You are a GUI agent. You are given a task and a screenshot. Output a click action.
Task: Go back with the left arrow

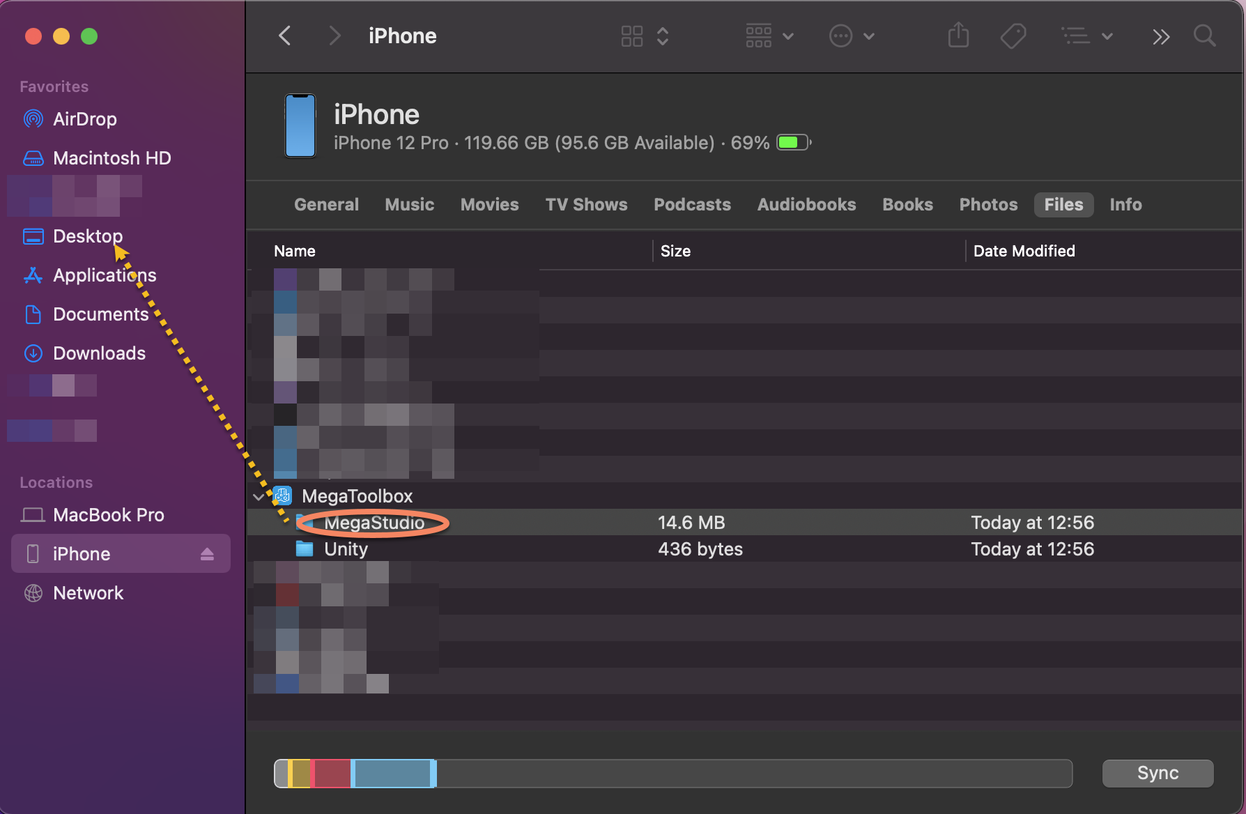285,36
